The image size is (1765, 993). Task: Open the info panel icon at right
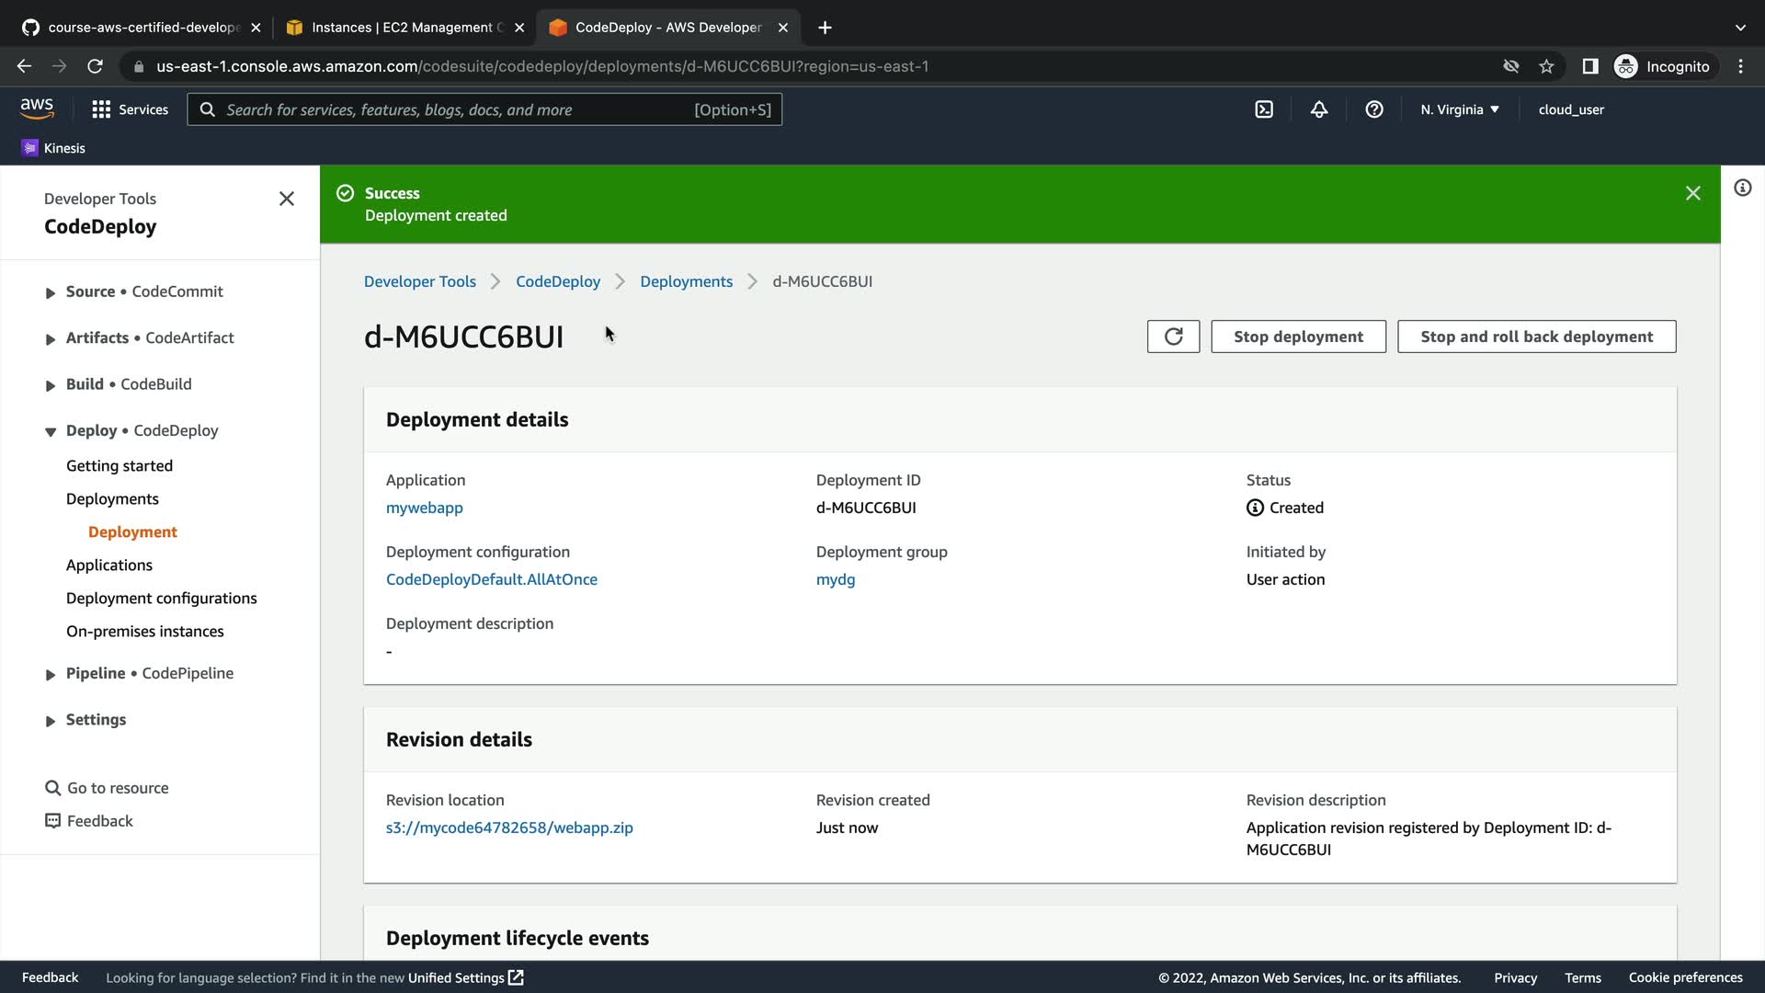click(1742, 188)
